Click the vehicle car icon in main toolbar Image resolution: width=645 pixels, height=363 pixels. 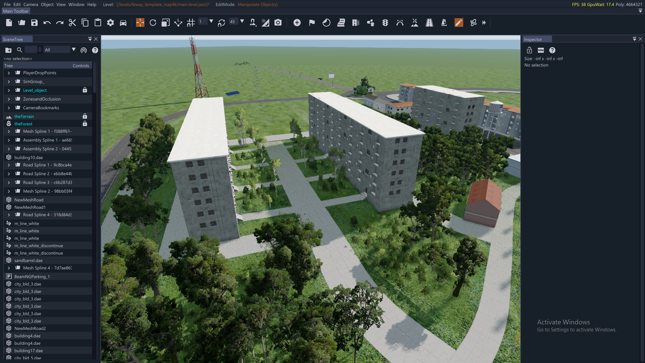pos(123,23)
